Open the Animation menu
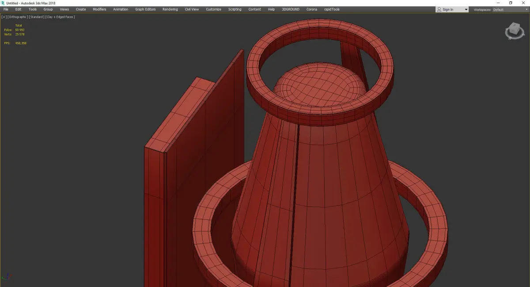 [121, 9]
